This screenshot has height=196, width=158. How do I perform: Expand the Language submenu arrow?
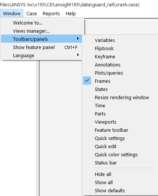[x=78, y=55]
